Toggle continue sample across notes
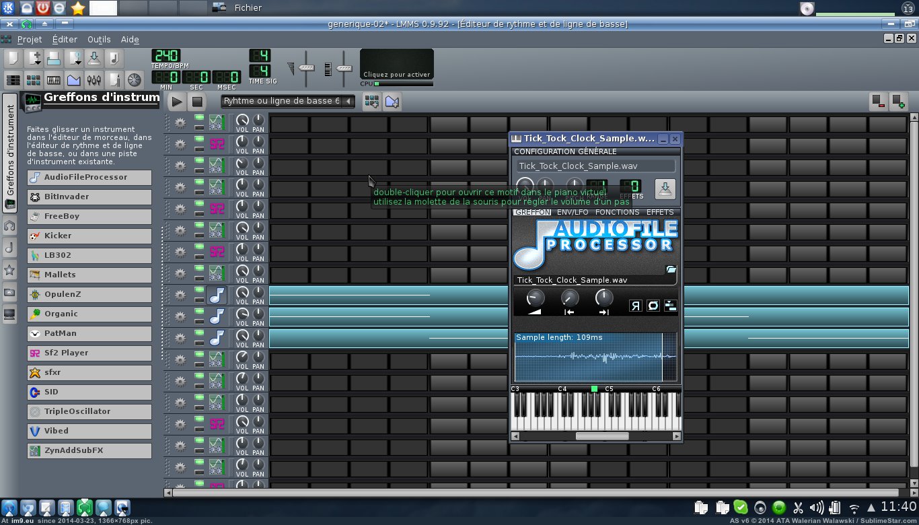The width and height of the screenshot is (919, 525). (x=670, y=306)
